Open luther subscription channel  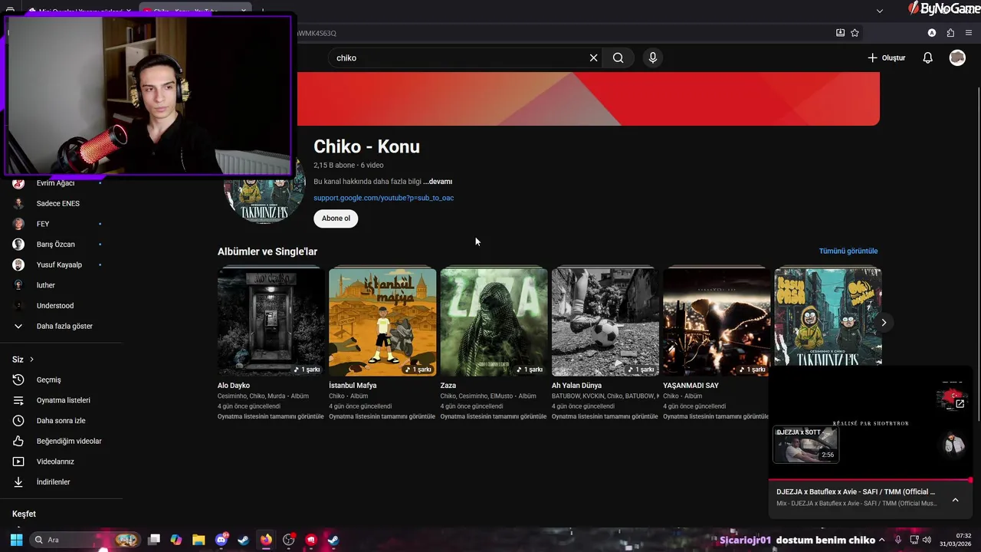[x=46, y=285]
